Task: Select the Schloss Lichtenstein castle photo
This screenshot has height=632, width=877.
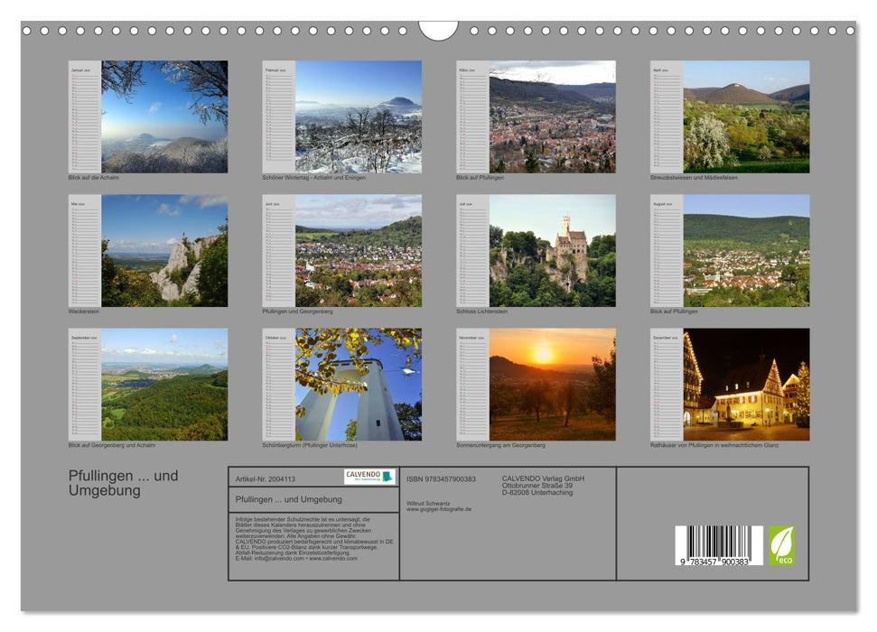Action: 552,250
